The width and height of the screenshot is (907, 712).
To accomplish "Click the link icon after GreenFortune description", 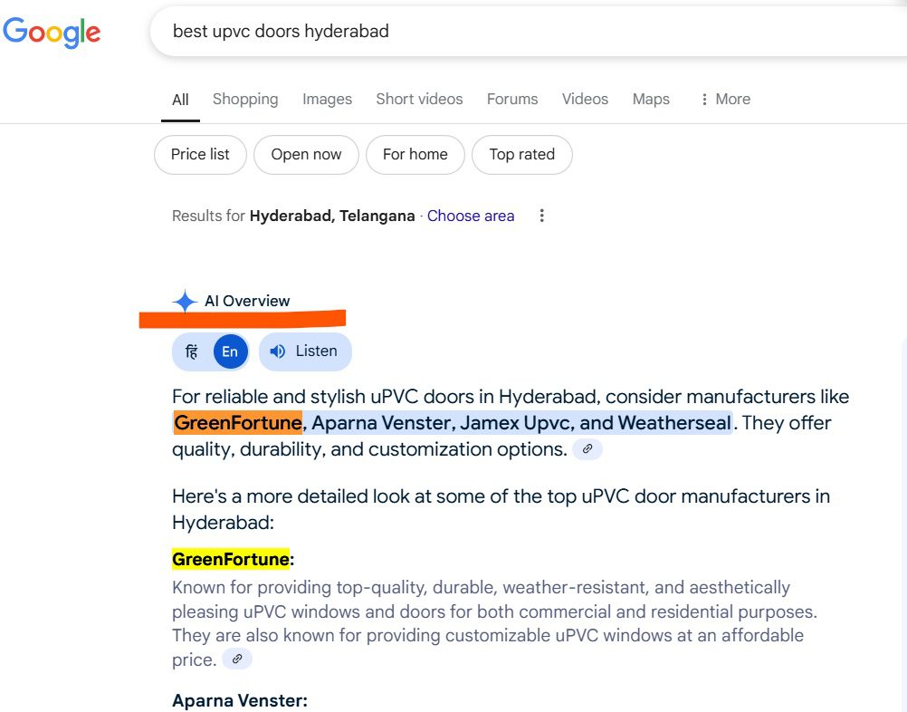I will [237, 659].
